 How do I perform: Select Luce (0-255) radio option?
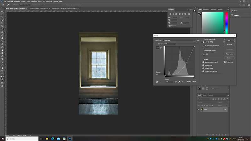pos(203,42)
